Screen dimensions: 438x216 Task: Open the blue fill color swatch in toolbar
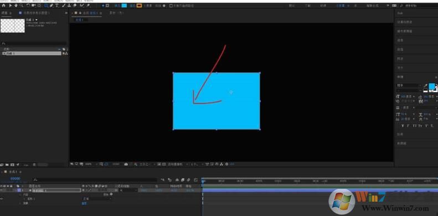124,6
